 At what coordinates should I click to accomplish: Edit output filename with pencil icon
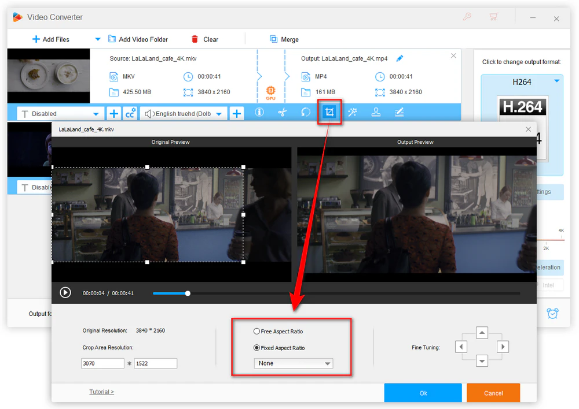[400, 58]
